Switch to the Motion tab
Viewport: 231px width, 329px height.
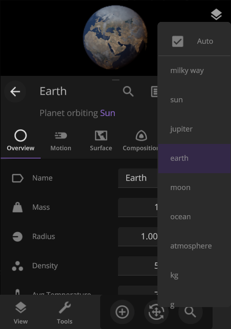61,141
